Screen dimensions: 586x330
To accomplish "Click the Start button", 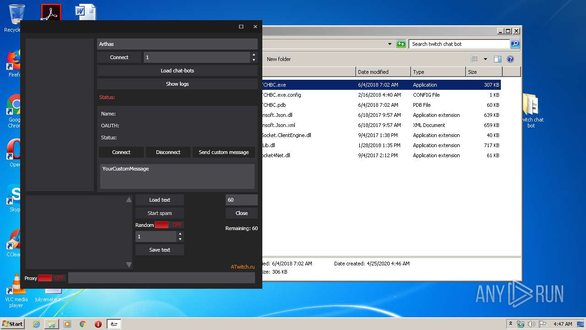I will pyautogui.click(x=13, y=324).
